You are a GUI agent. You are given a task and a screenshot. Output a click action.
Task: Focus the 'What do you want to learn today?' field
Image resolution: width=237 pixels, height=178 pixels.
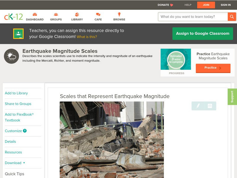pos(193,17)
